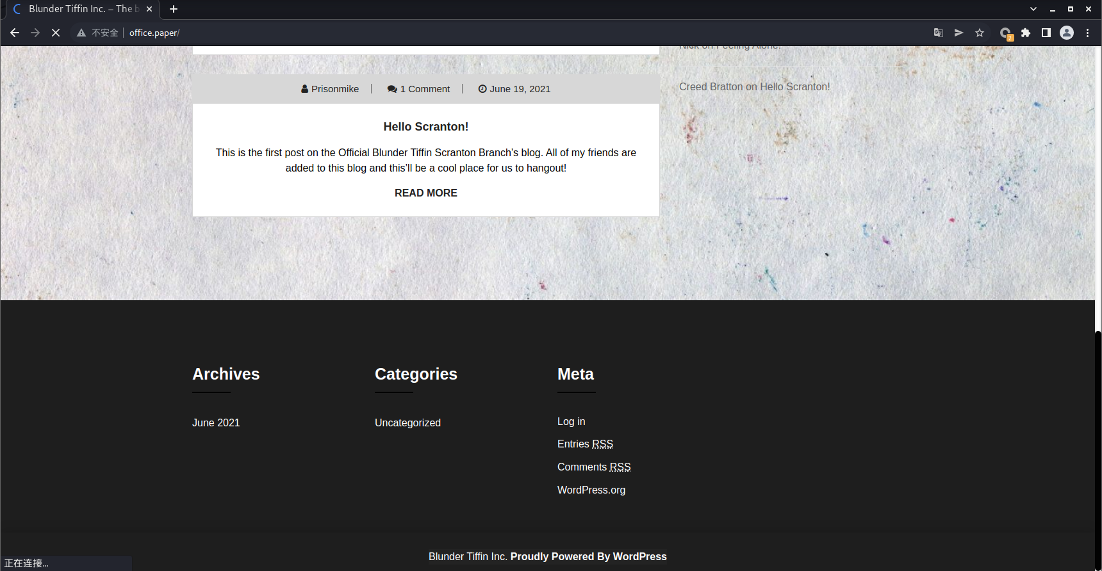Click the Log in meta link
The width and height of the screenshot is (1102, 571).
571,422
